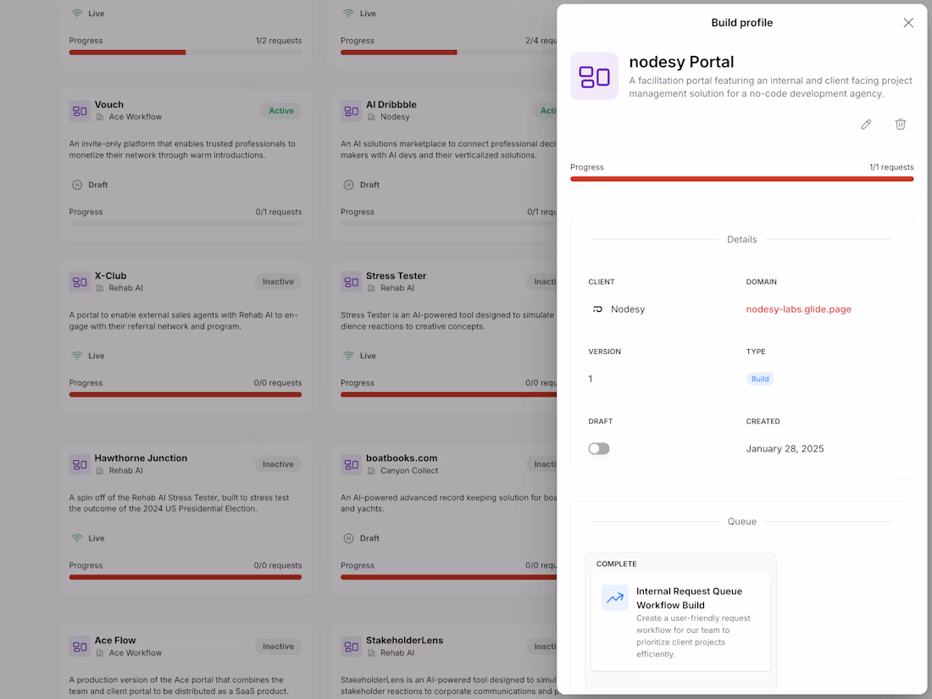
Task: Click the Active badge on Vouch
Action: coord(281,110)
